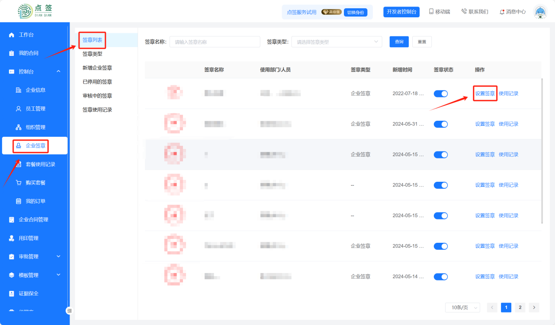This screenshot has width=555, height=325.
Task: Click the 重置 reset button
Action: pyautogui.click(x=422, y=42)
